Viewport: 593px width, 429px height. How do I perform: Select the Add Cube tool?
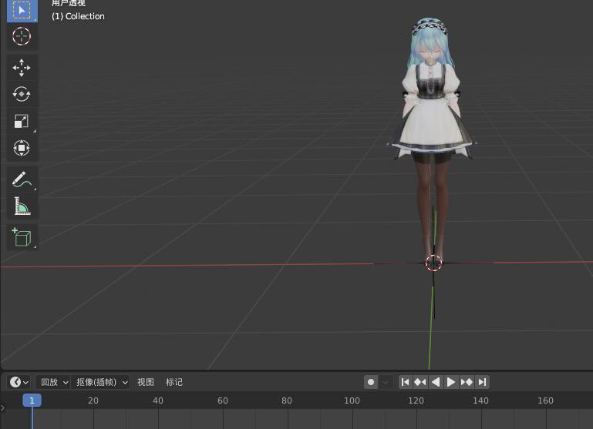22,237
